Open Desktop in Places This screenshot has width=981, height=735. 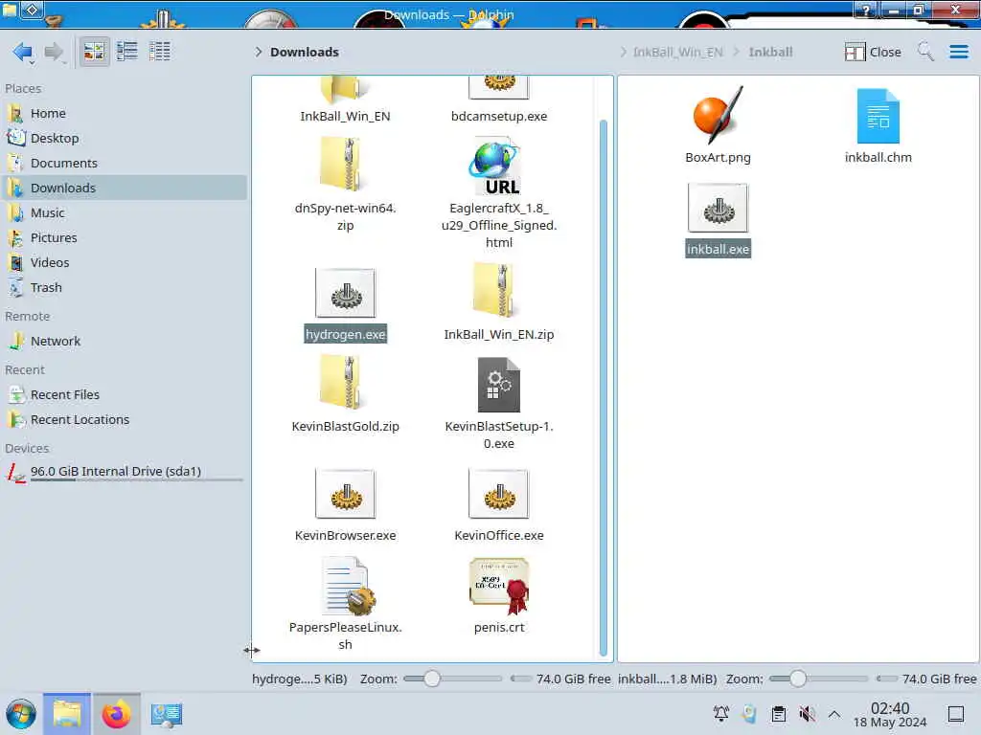pyautogui.click(x=124, y=138)
